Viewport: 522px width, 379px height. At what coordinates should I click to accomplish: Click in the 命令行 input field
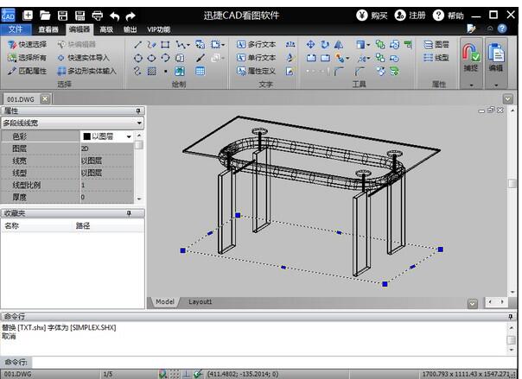(273, 362)
